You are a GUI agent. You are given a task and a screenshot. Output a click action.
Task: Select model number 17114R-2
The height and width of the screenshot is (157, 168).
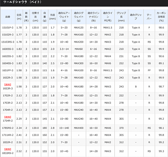coord(8,135)
